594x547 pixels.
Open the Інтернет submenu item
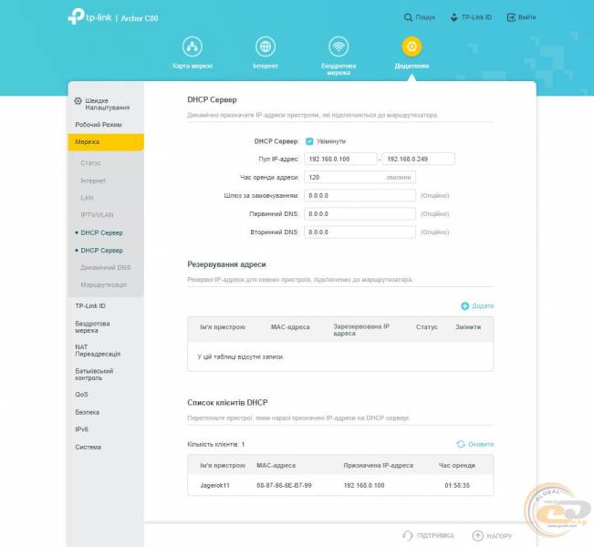tap(93, 181)
